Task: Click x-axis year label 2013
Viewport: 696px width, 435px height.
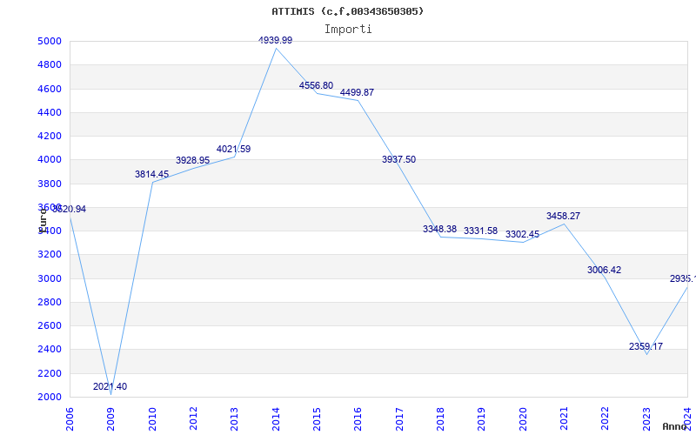Action: pos(234,419)
